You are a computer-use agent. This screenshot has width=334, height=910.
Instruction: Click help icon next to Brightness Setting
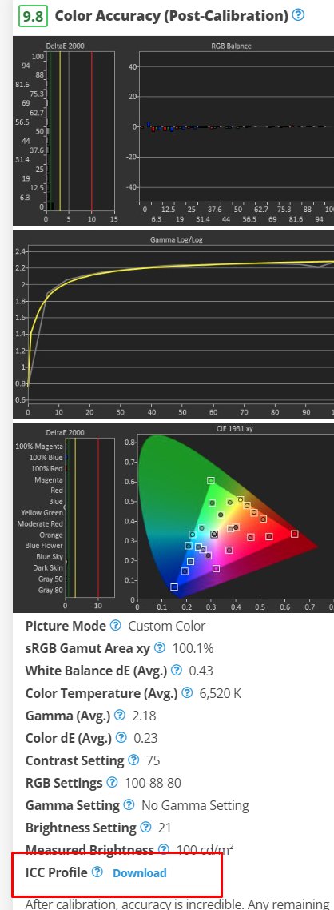coord(145,827)
